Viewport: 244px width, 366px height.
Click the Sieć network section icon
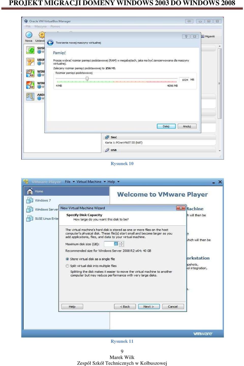(x=107, y=137)
